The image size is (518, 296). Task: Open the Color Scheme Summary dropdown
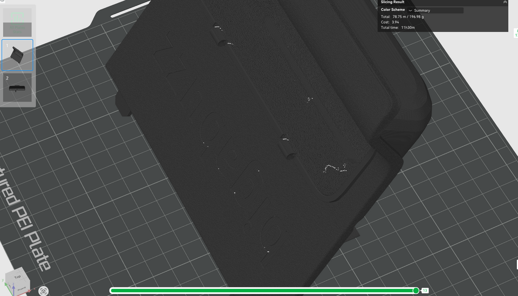(434, 10)
